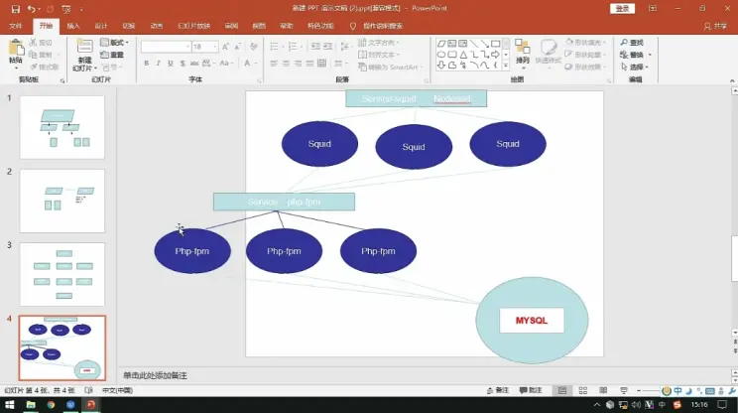The width and height of the screenshot is (738, 413).
Task: Pick the line shape in gallery
Action: (x=473, y=44)
